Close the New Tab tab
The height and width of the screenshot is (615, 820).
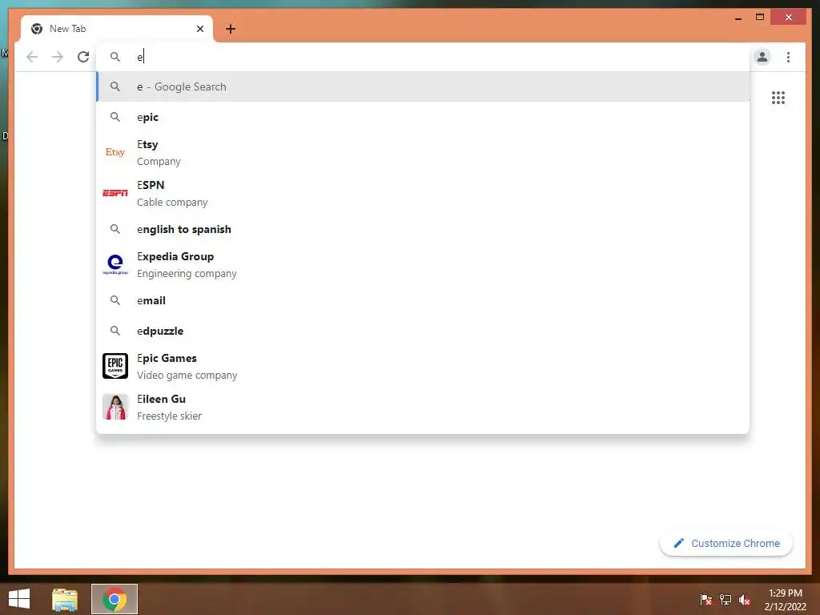(199, 29)
